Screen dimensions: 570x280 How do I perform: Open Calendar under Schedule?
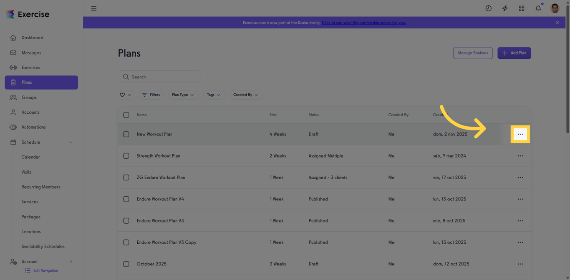click(x=30, y=157)
